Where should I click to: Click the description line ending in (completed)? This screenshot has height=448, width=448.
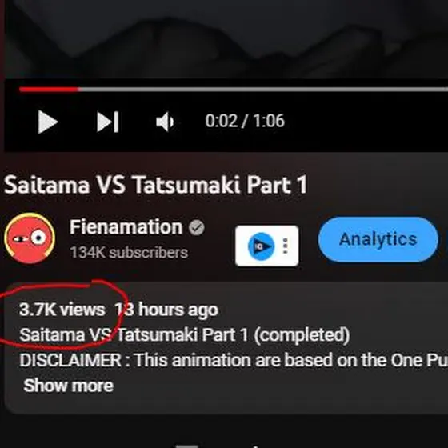(x=185, y=335)
